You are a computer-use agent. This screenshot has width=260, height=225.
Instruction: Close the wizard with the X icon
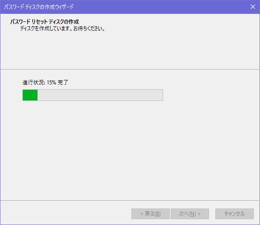253,7
